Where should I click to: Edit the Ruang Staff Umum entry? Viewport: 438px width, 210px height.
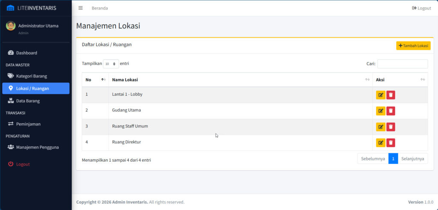point(380,127)
